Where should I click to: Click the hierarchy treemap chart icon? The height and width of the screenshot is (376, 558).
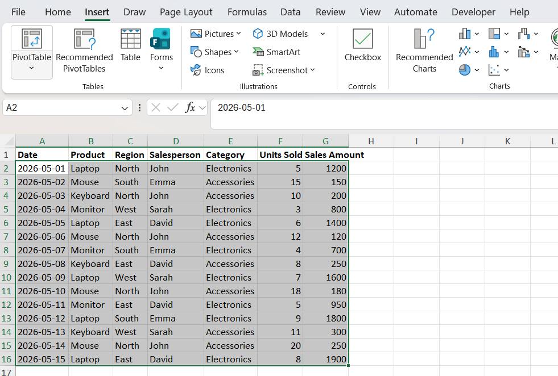click(494, 34)
